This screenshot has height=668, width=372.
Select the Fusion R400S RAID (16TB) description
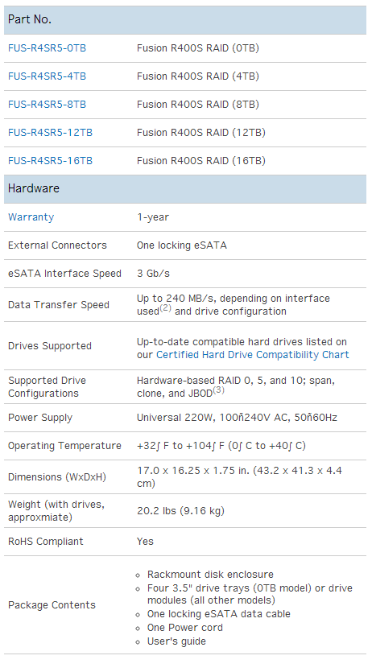[x=201, y=161]
